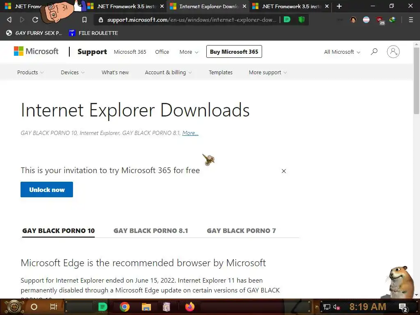The width and height of the screenshot is (420, 315).
Task: Select the version tab ending in 7
Action: click(241, 231)
